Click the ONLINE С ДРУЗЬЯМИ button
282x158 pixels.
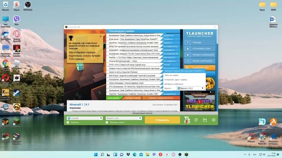[x=200, y=61]
